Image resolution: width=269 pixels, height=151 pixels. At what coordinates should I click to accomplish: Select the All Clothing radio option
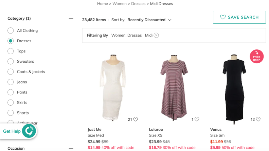click(11, 30)
